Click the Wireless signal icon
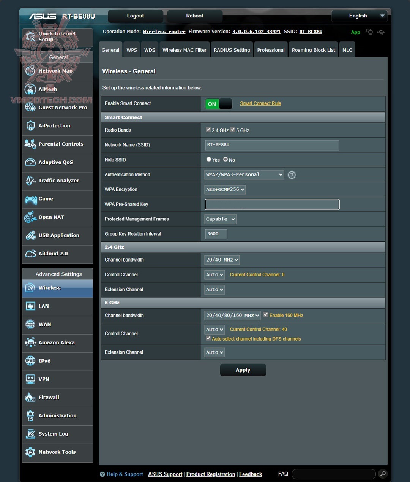The width and height of the screenshot is (410, 482). click(x=30, y=288)
